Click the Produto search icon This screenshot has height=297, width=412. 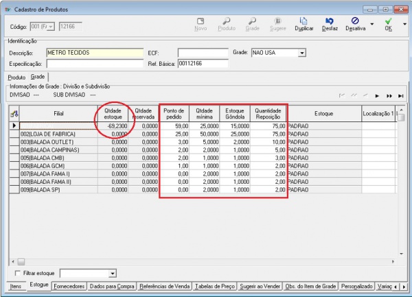point(226,21)
